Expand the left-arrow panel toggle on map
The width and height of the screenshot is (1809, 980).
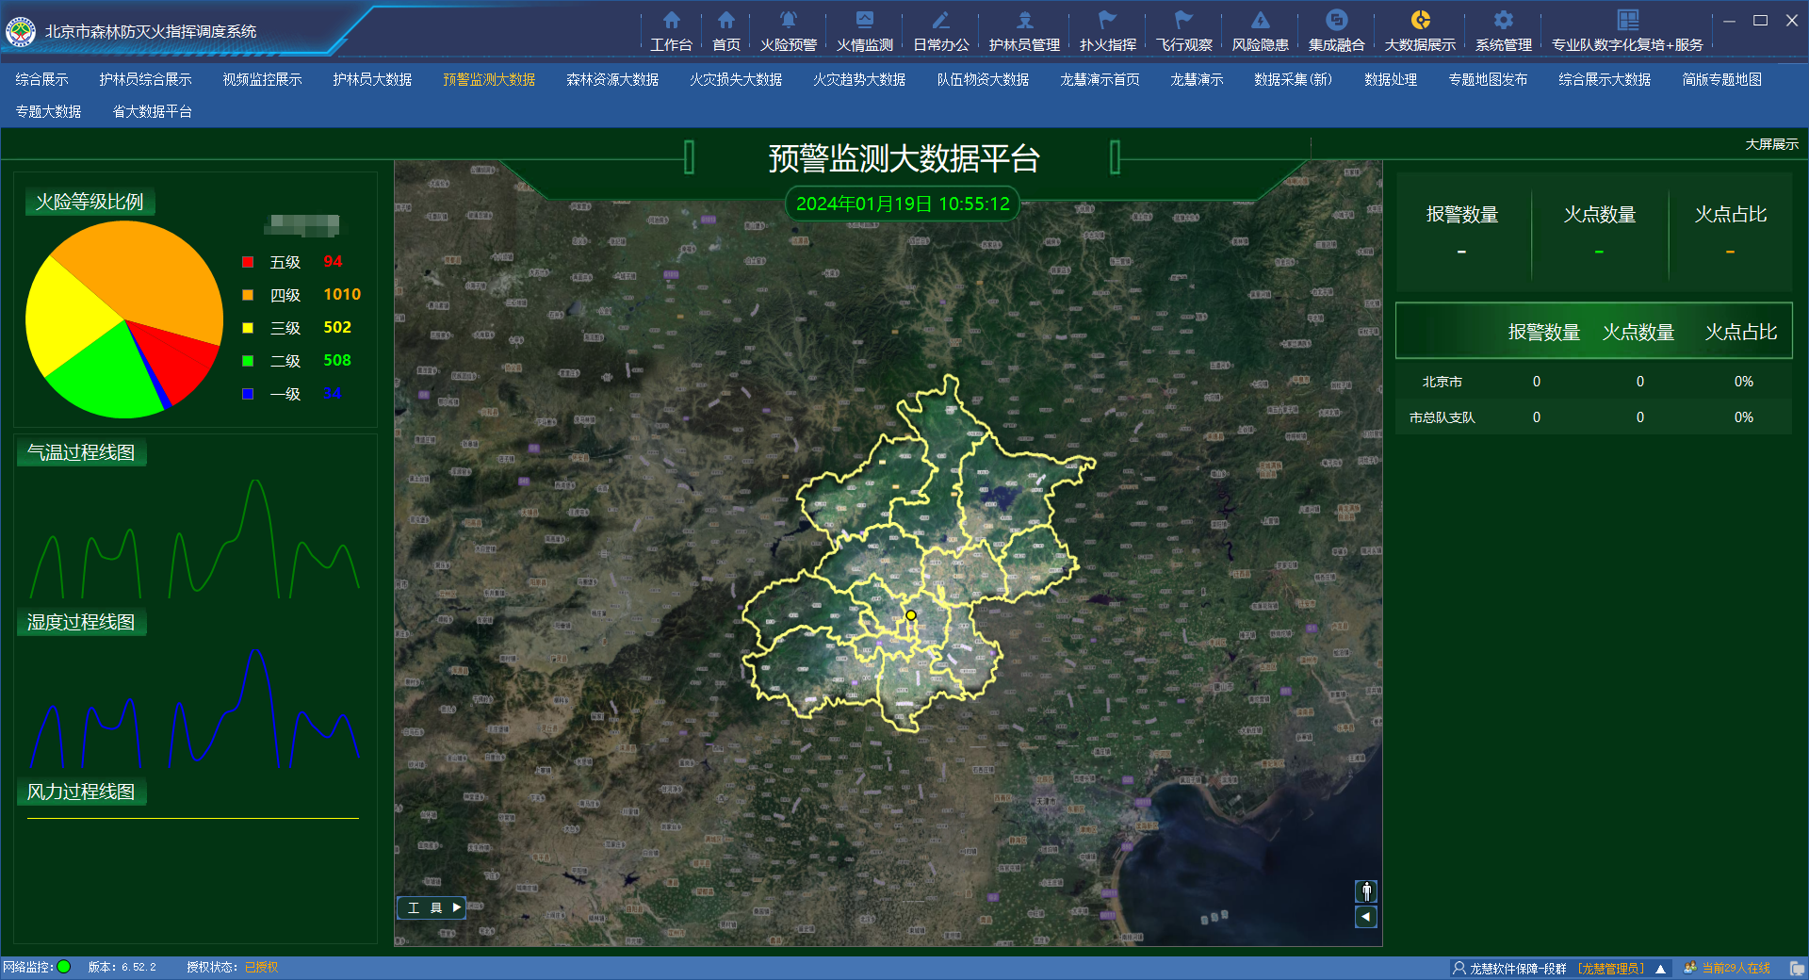1366,917
